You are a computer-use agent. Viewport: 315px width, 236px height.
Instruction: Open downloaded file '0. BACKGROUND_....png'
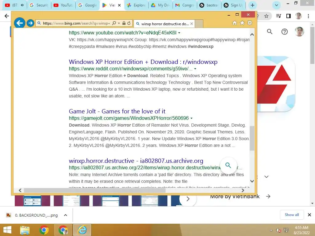[36, 215]
